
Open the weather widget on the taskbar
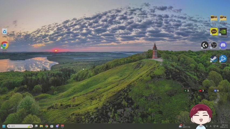[x=184, y=126]
